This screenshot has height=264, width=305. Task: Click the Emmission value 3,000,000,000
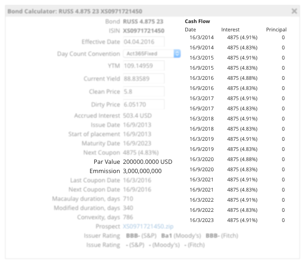coord(142,171)
